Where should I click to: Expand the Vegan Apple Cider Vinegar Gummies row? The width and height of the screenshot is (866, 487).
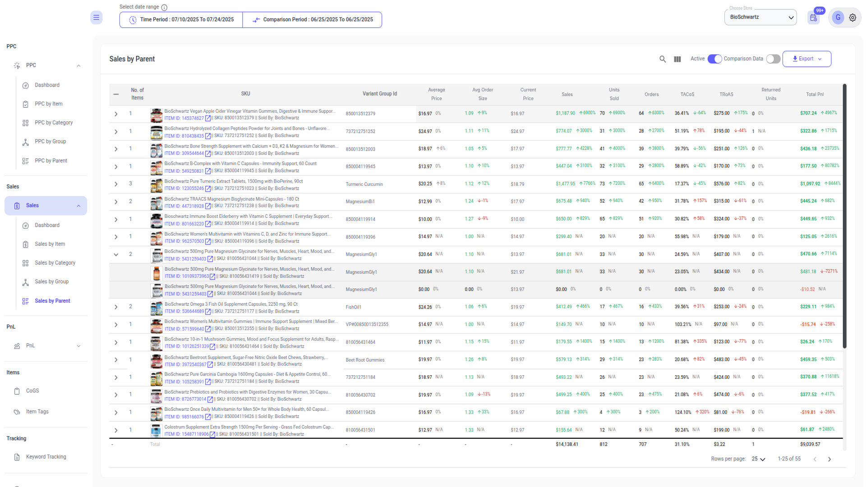pyautogui.click(x=116, y=114)
